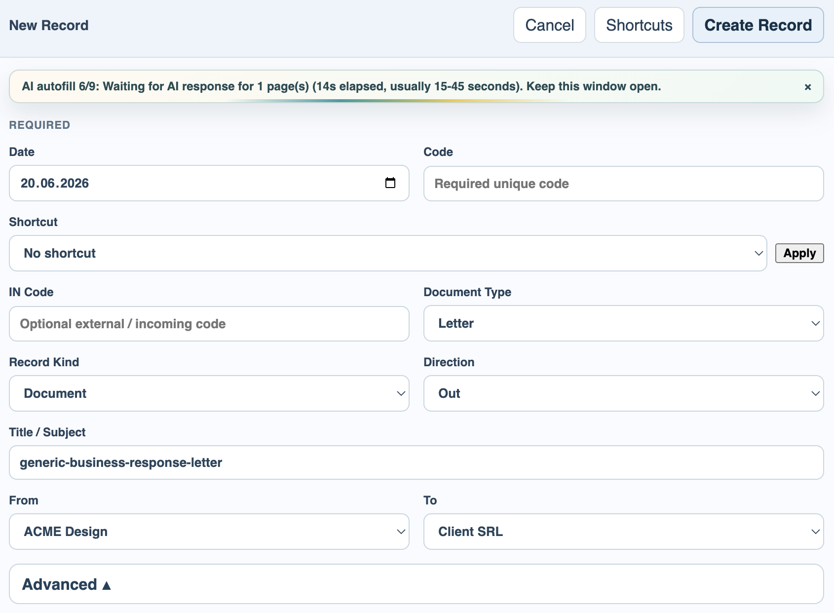Click the date value 20.06.2026
Viewport: 834px width, 613px height.
coord(55,183)
